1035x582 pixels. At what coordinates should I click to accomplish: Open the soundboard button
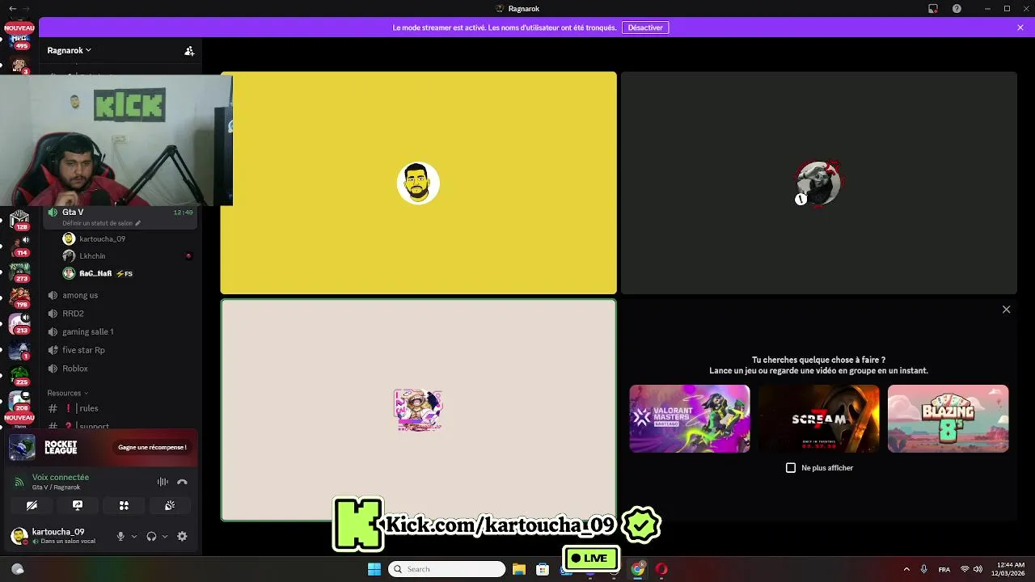170,505
